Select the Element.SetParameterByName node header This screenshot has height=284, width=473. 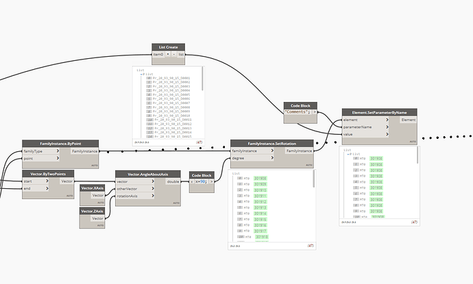pos(380,112)
